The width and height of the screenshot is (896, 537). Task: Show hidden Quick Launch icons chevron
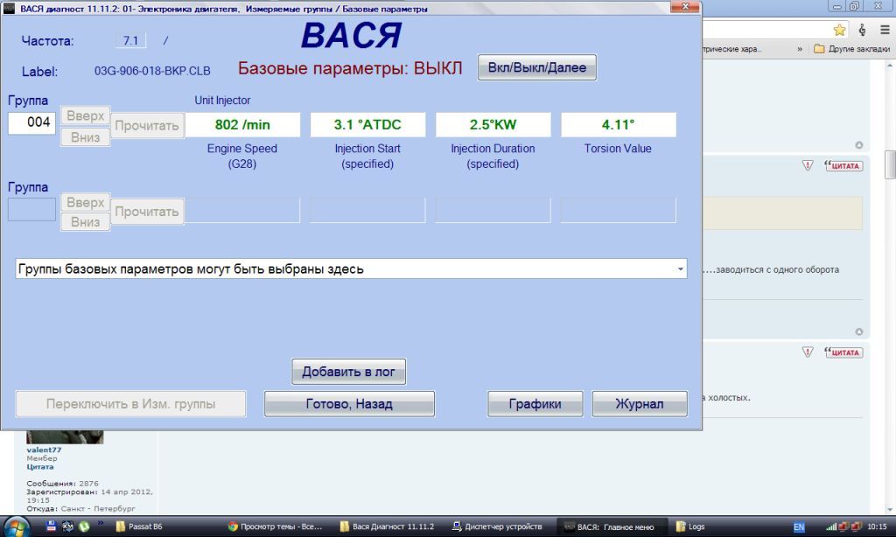tap(101, 527)
